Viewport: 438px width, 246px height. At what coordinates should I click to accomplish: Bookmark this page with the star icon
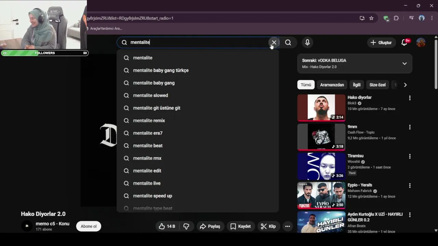tap(371, 18)
